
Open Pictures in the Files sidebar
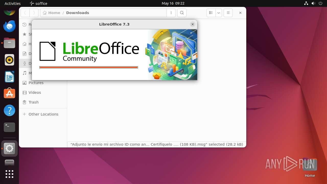[43, 83]
